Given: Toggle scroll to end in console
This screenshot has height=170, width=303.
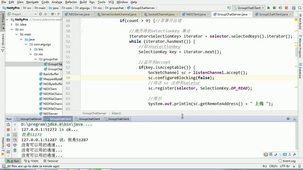Looking at the screenshot, I should tap(15, 140).
